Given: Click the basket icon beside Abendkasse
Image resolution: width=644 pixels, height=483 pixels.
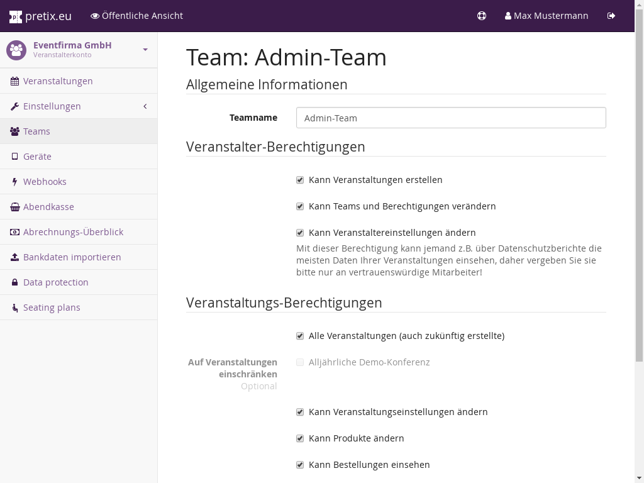Looking at the screenshot, I should pyautogui.click(x=15, y=207).
